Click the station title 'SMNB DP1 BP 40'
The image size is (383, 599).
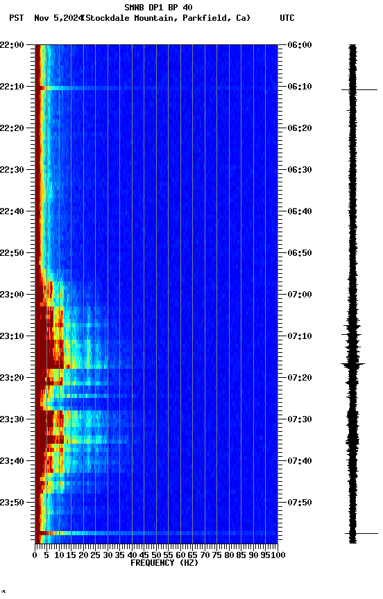click(158, 7)
